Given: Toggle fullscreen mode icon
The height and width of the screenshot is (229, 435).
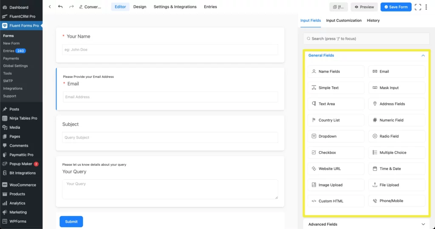Looking at the screenshot, I should point(418,7).
